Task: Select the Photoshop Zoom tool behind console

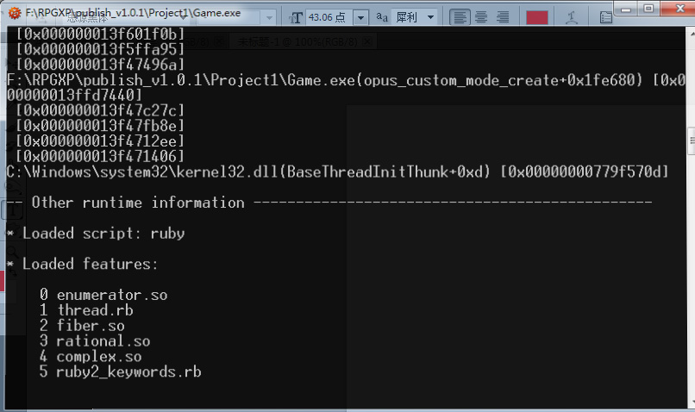Action: [x=12, y=253]
